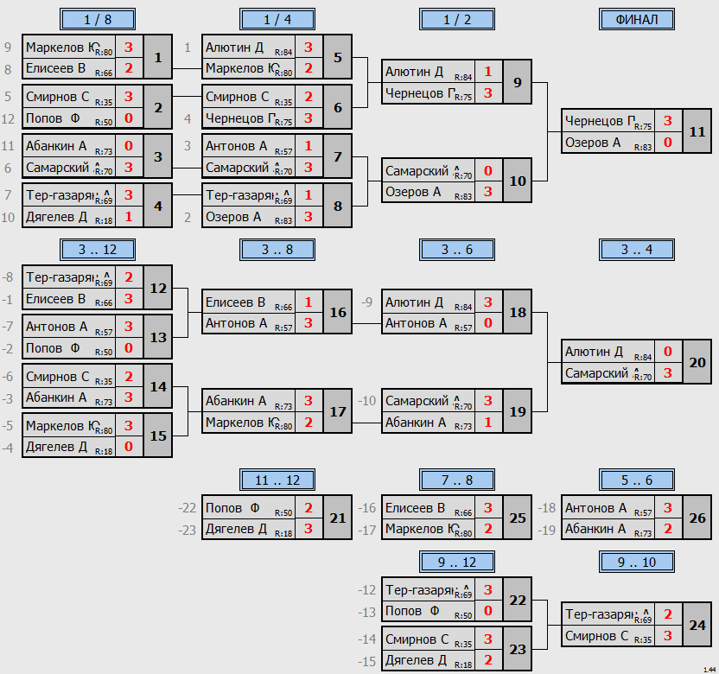Select the 7 .. 8 bracket header
Screen dimensions: 719x674
456,480
